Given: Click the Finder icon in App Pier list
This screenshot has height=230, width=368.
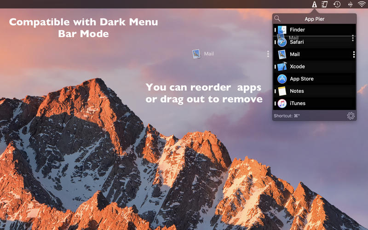Looking at the screenshot, I should (x=282, y=30).
